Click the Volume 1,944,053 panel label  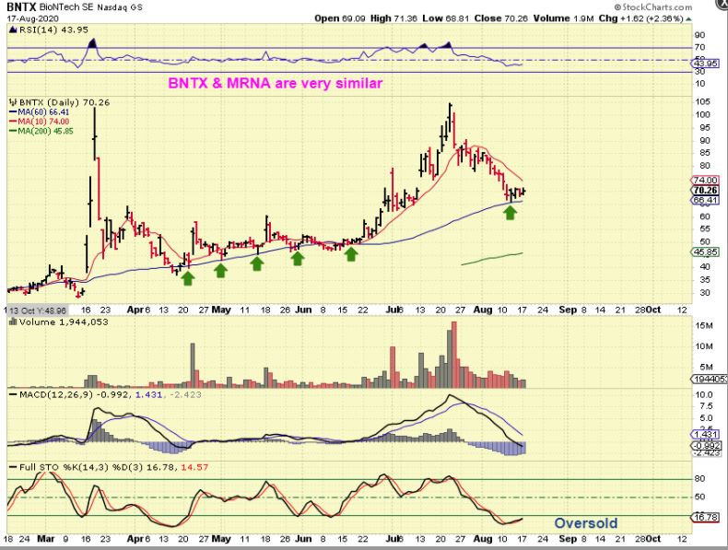(x=62, y=322)
